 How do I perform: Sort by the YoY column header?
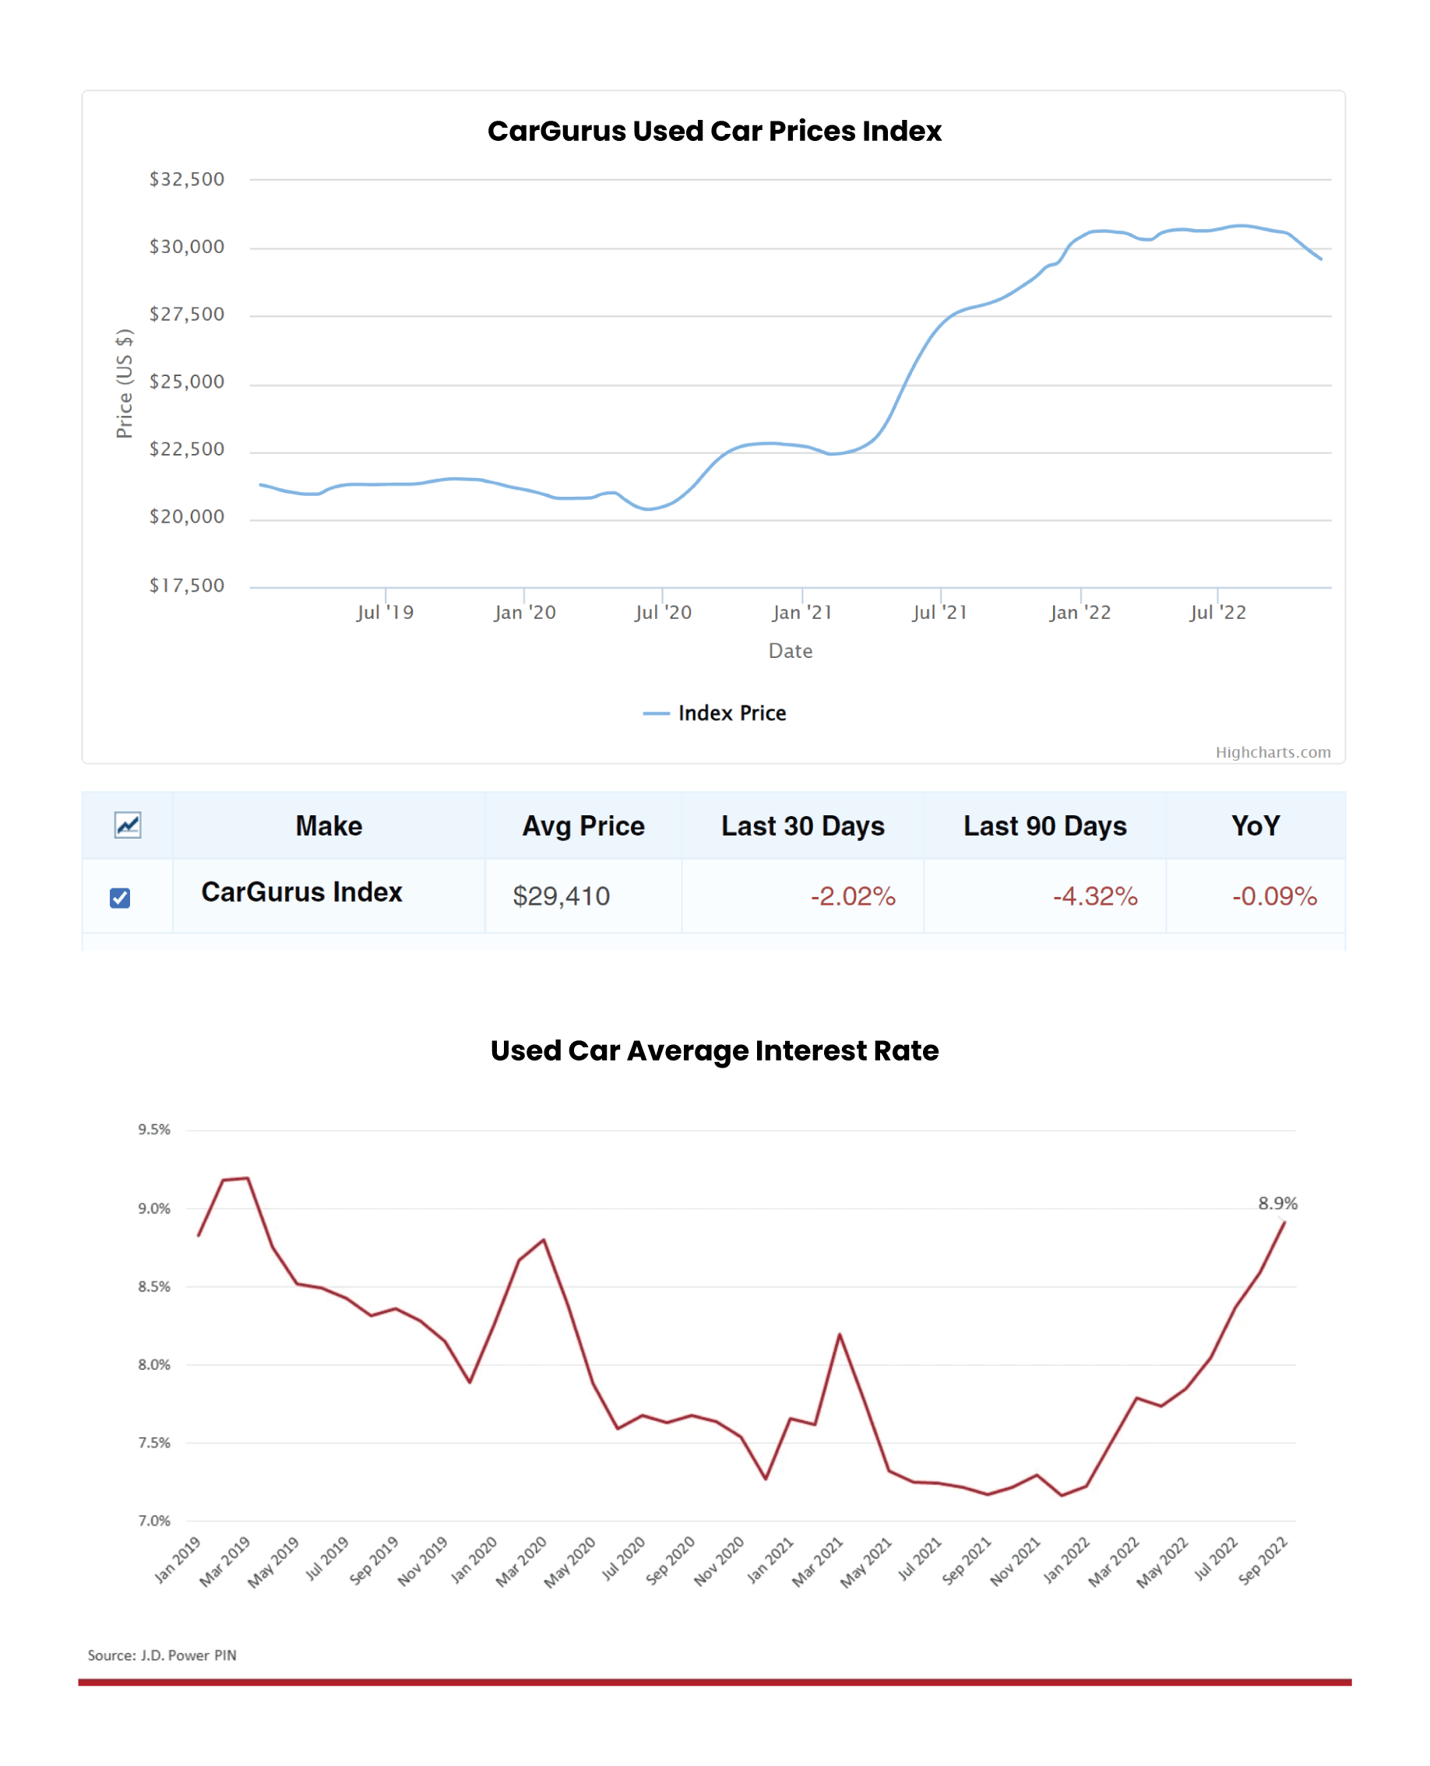[x=1256, y=826]
